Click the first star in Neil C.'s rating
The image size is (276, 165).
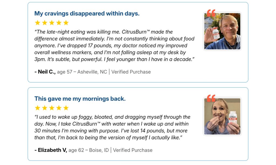click(x=37, y=23)
